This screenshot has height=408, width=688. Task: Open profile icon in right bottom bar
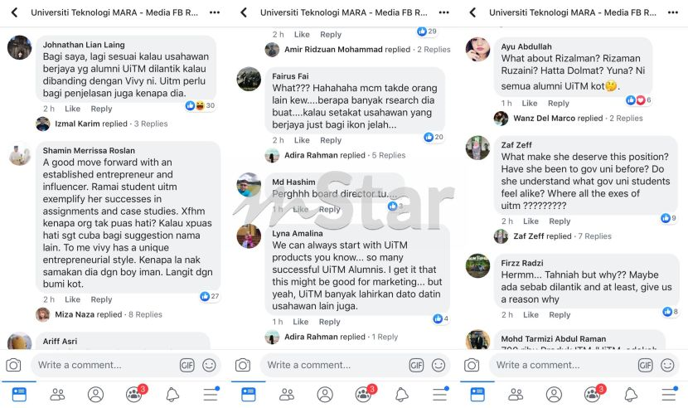point(554,395)
